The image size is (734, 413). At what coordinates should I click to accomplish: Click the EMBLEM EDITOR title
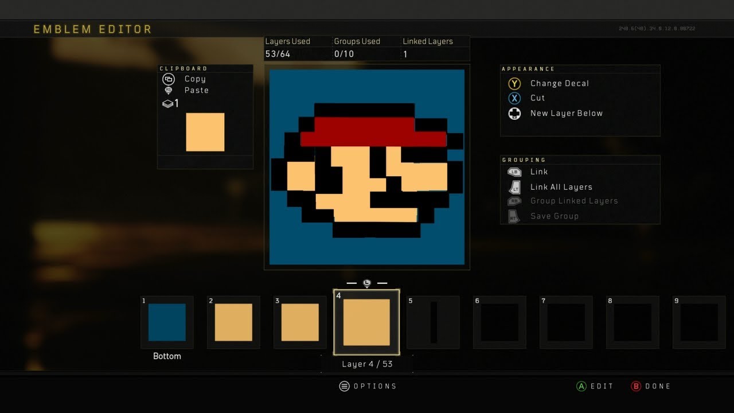93,29
